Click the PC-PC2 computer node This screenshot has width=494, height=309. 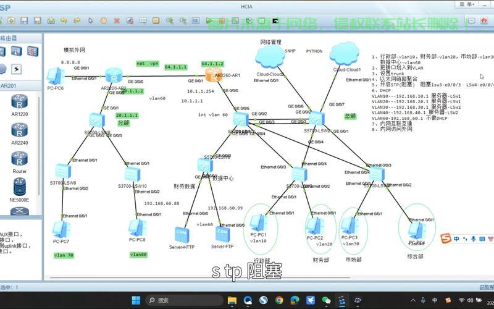[314, 226]
